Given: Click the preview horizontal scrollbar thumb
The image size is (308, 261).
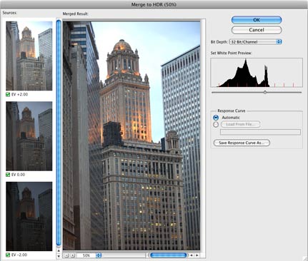Looking at the screenshot, I should pyautogui.click(x=168, y=255).
